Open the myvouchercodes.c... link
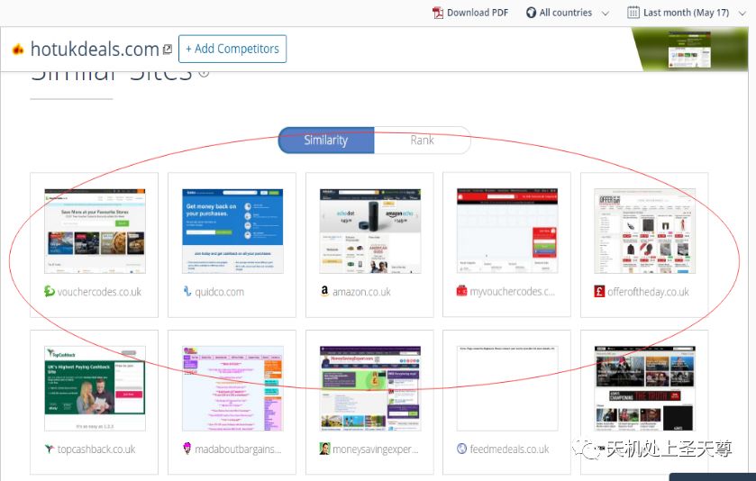This screenshot has height=481, width=756. point(513,292)
